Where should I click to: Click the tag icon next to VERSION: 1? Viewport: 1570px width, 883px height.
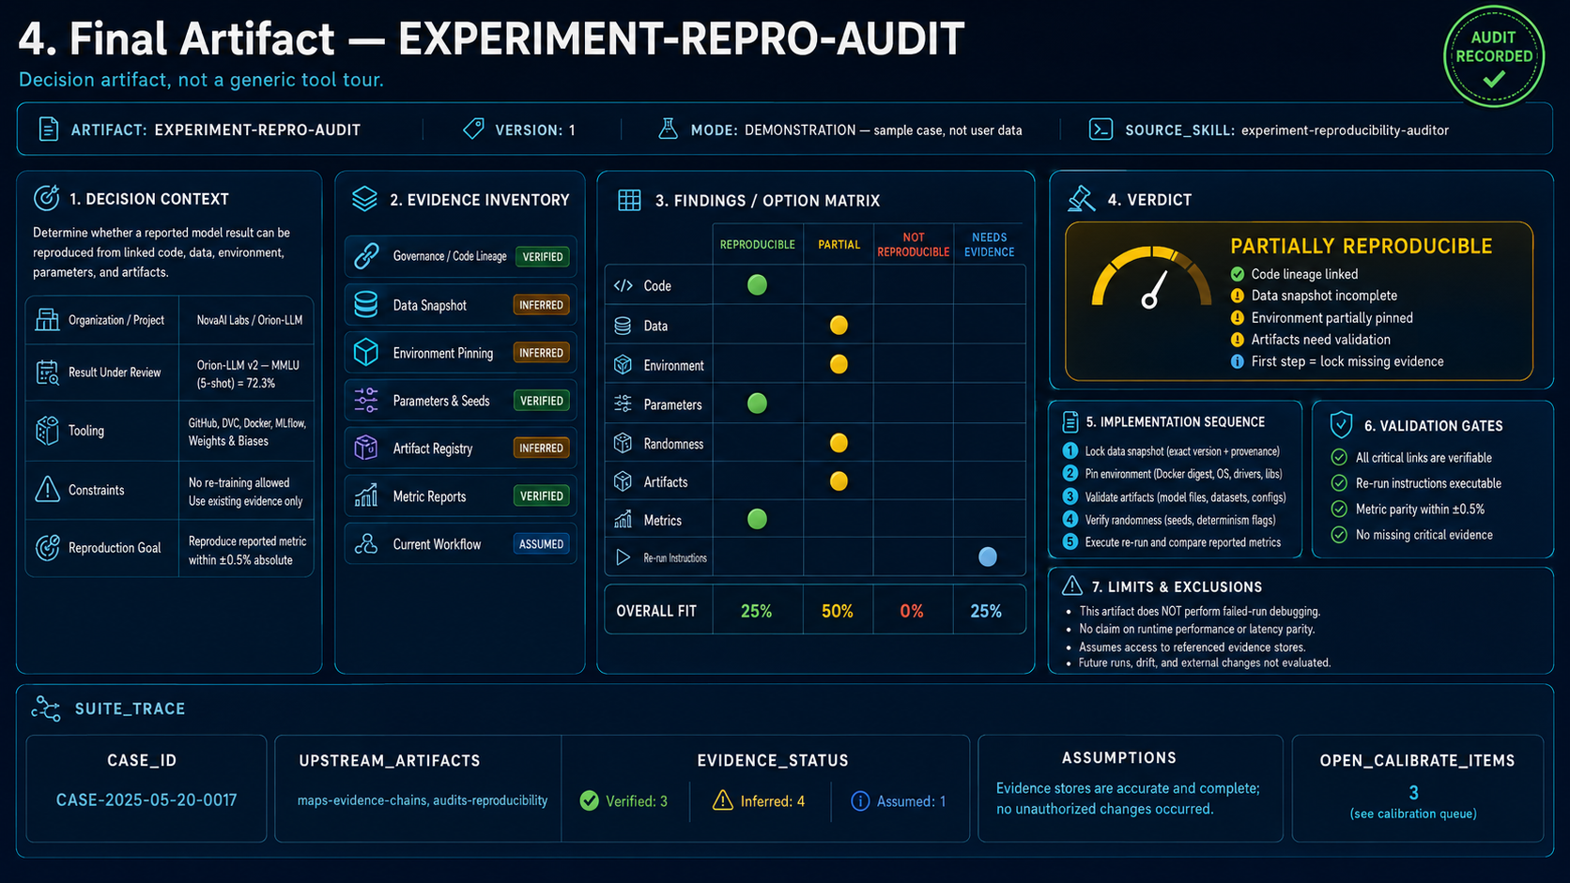coord(474,129)
